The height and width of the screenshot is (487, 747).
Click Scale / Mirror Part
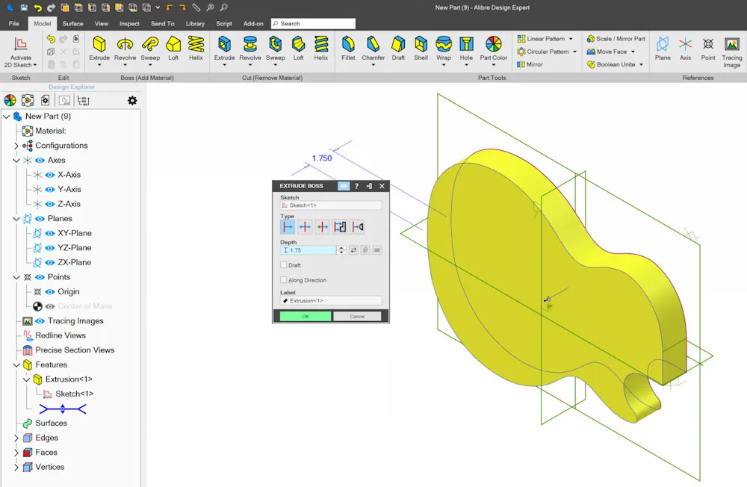(x=616, y=39)
